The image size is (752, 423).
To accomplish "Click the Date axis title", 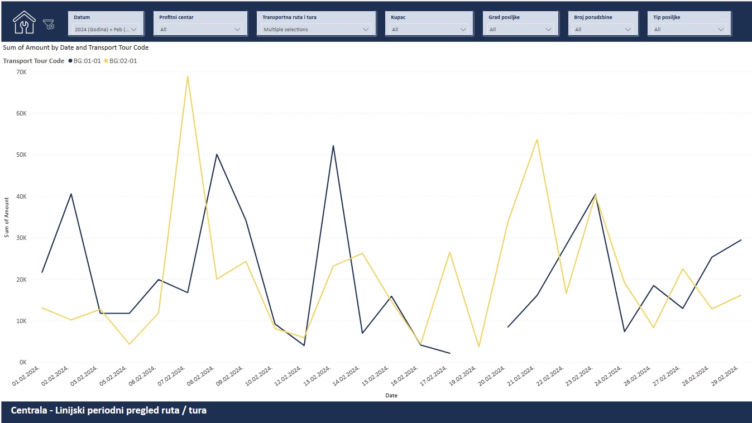I will (x=391, y=396).
